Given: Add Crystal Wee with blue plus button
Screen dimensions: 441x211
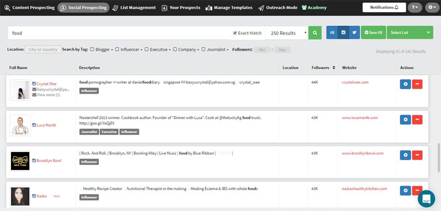Looking at the screenshot, I should pos(405,84).
